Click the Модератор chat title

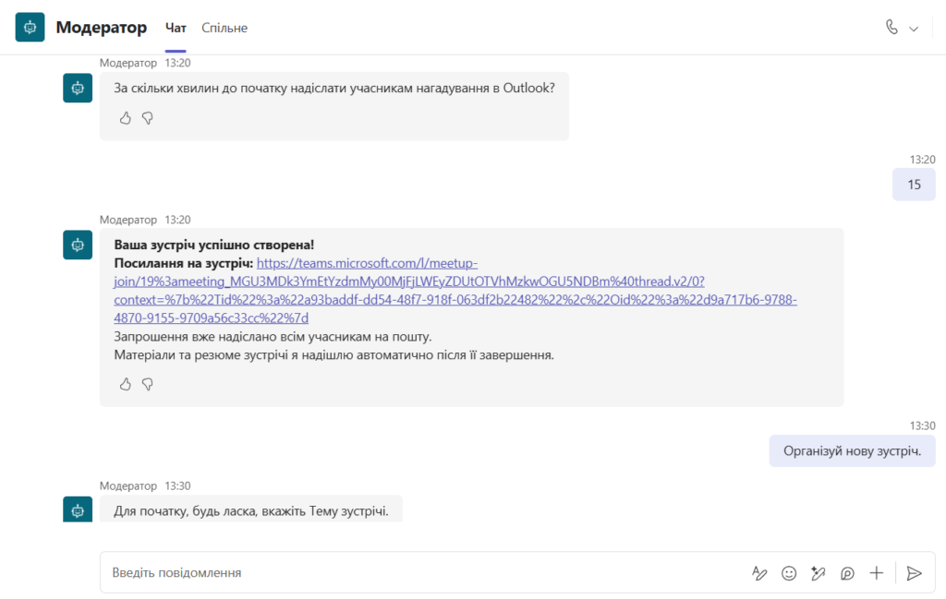pos(102,27)
